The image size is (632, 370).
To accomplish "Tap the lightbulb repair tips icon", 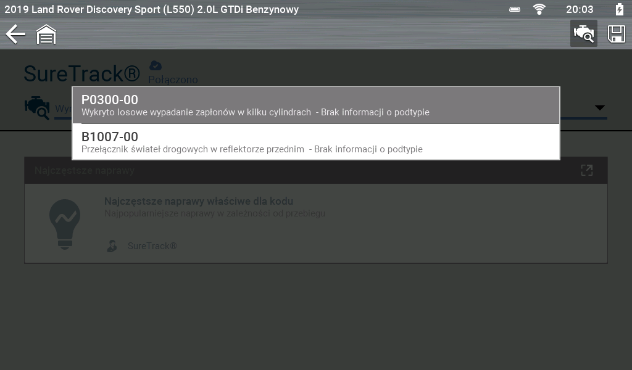I will (64, 224).
